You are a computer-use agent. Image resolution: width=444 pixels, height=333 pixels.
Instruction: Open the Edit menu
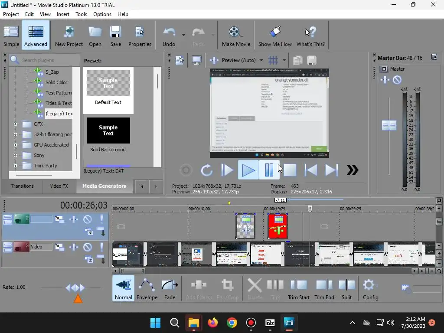tap(29, 14)
